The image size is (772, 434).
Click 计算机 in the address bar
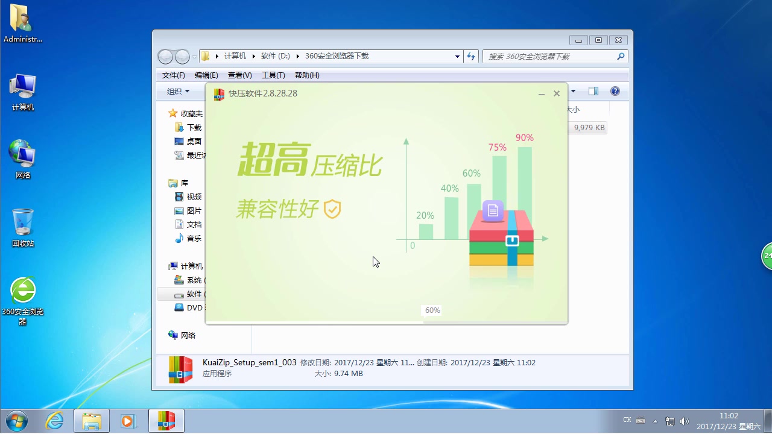[x=235, y=56]
